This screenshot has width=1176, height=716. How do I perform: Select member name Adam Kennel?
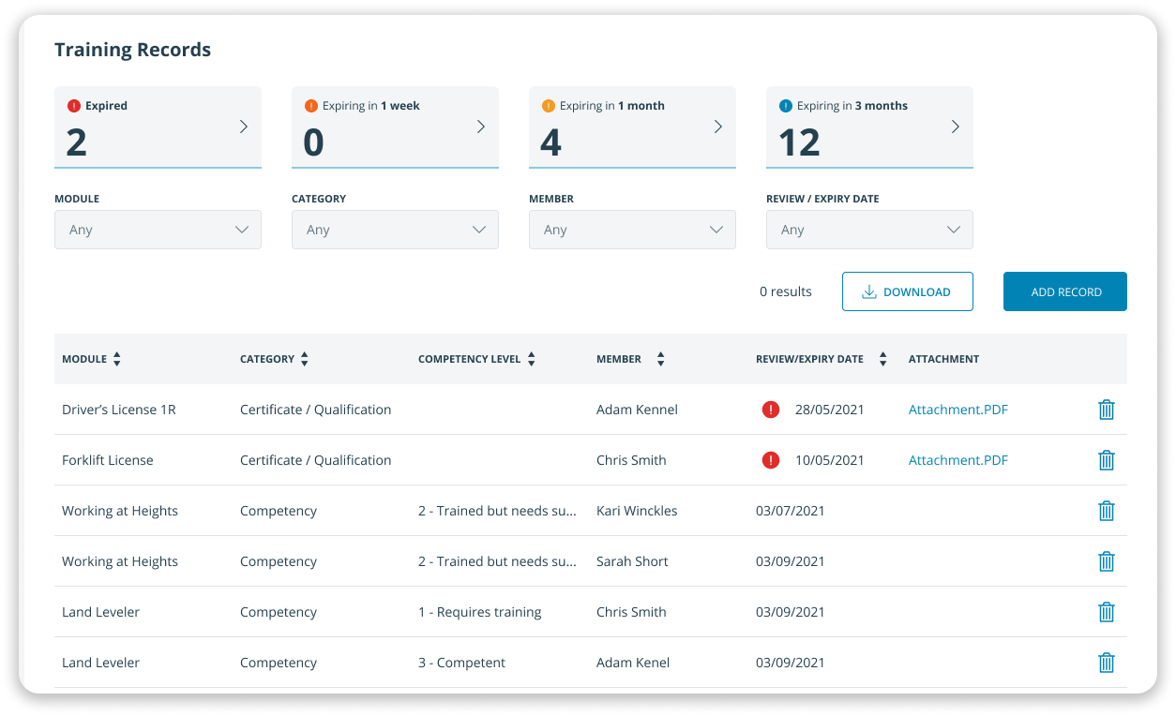637,410
